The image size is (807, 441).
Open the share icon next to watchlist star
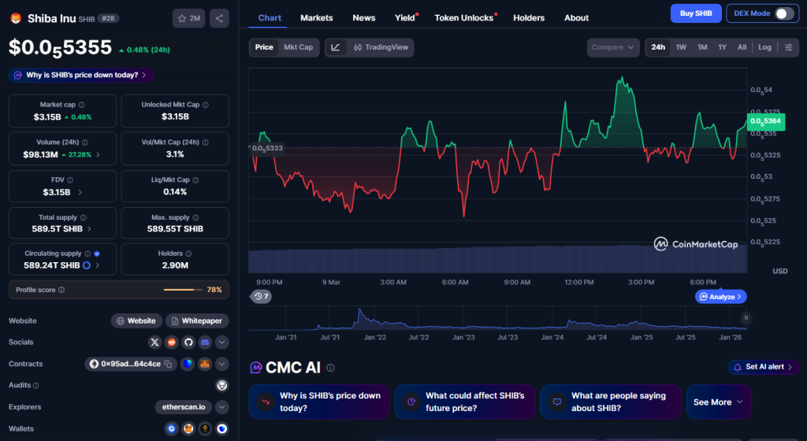(219, 18)
